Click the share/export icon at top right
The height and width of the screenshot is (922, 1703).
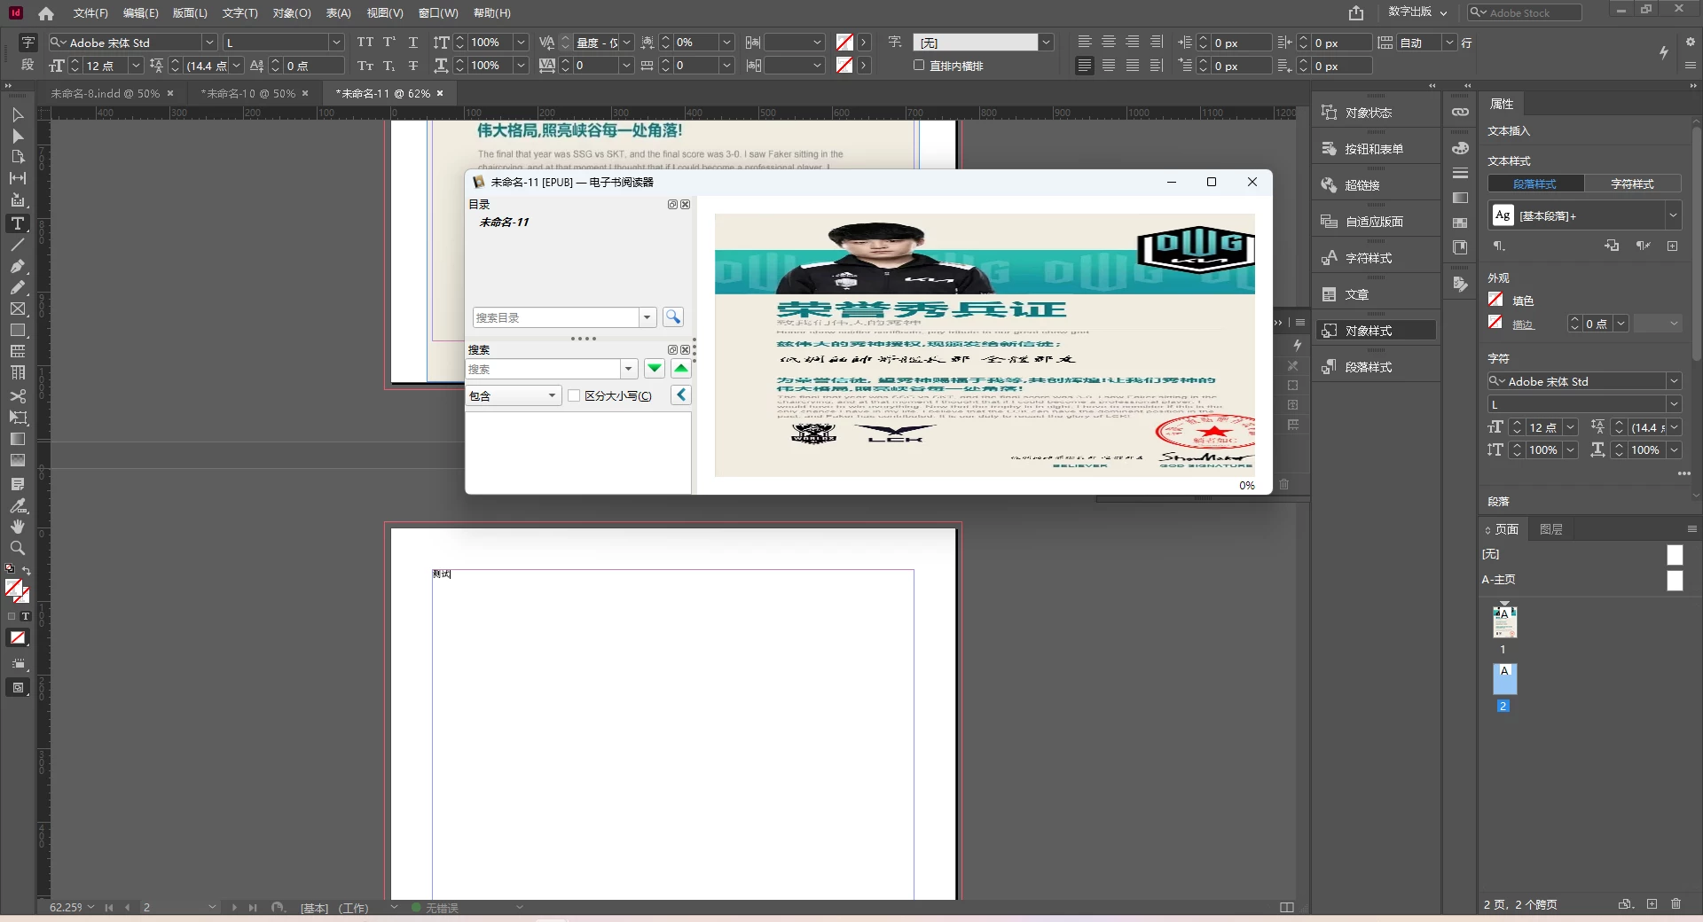[1356, 12]
